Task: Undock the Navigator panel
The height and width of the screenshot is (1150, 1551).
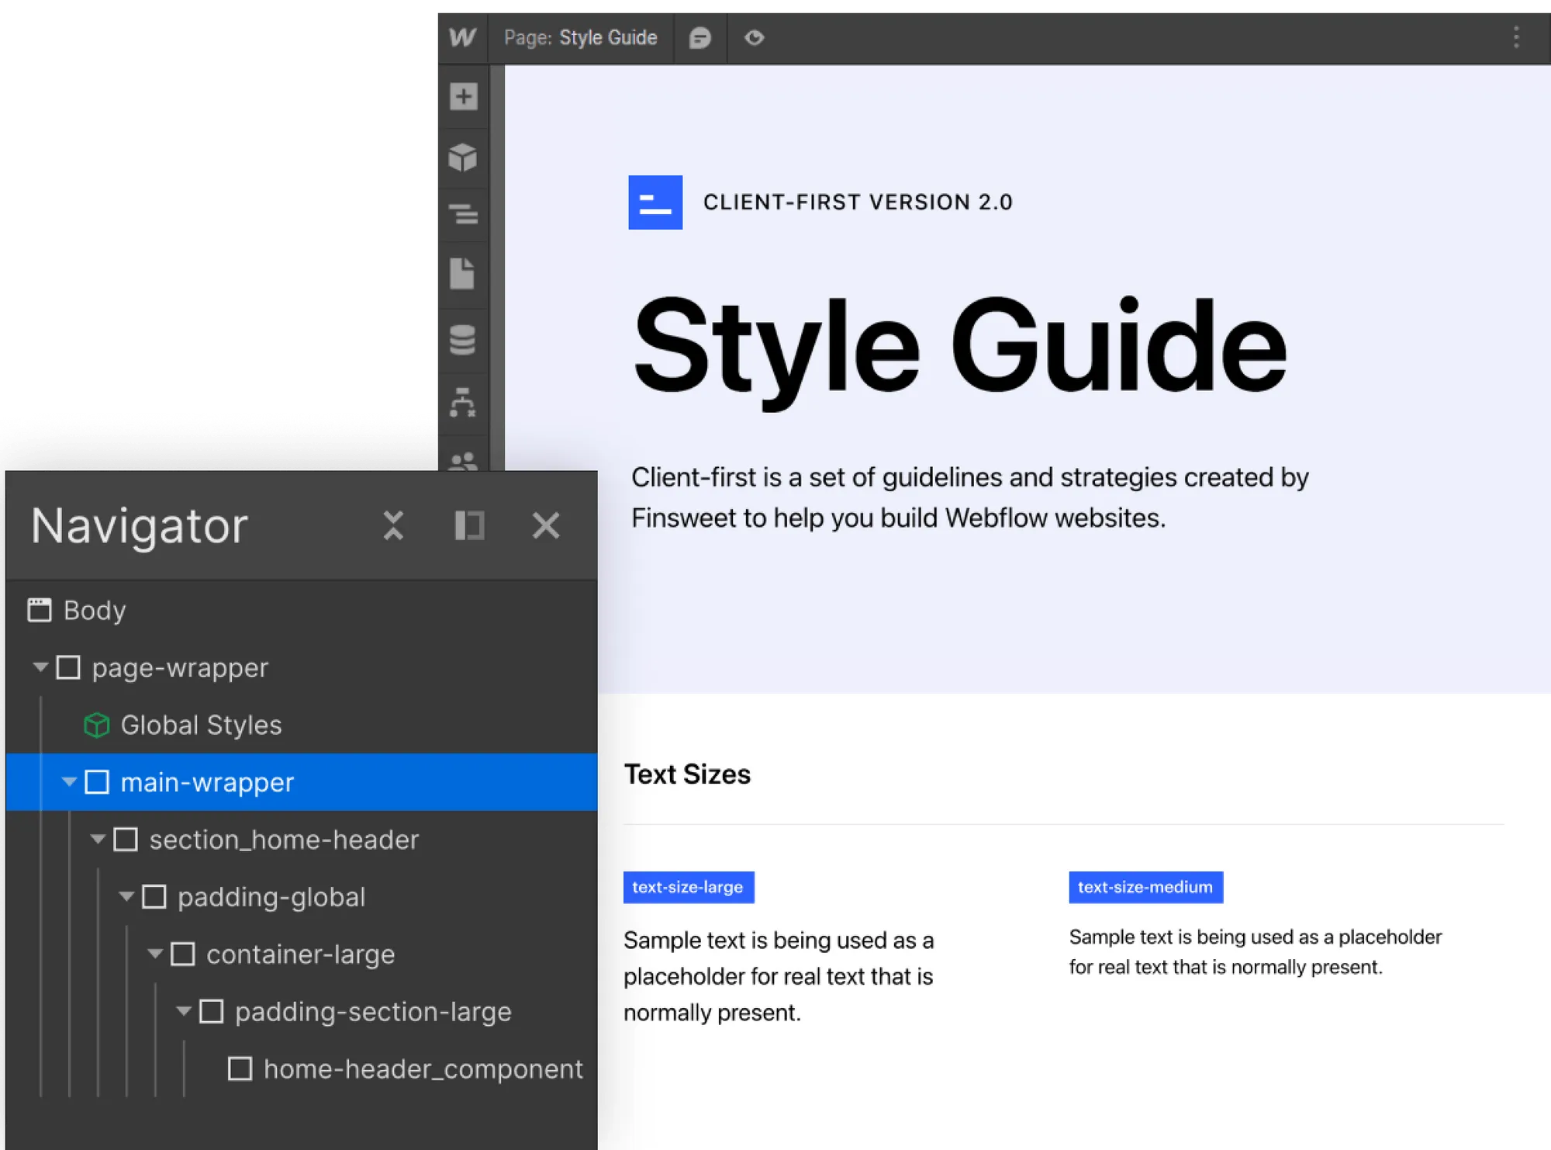Action: click(470, 525)
